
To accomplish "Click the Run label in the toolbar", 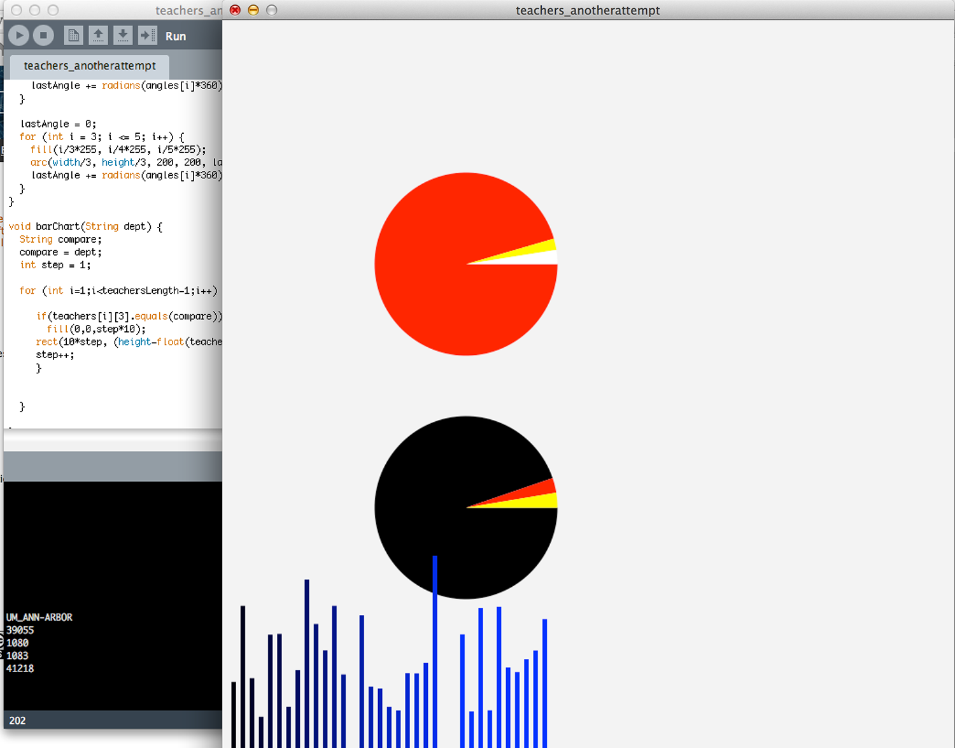I will coord(176,36).
